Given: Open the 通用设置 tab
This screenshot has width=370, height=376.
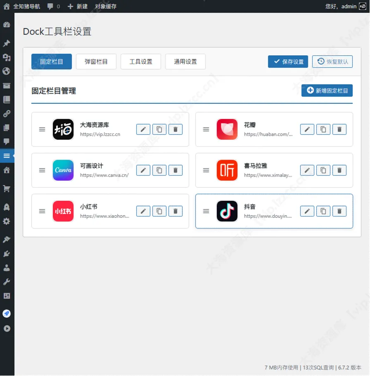Looking at the screenshot, I should [x=185, y=61].
